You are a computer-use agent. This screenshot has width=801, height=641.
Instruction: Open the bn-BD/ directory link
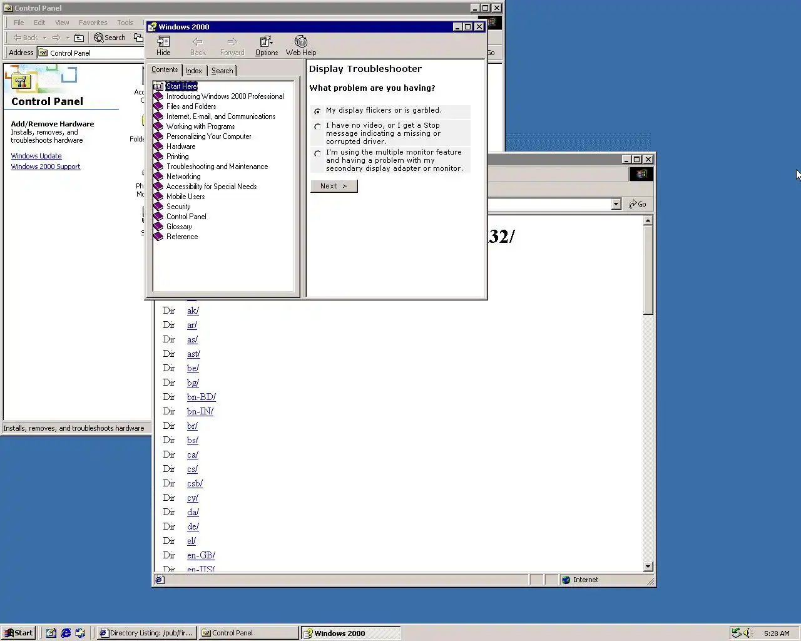click(x=202, y=397)
